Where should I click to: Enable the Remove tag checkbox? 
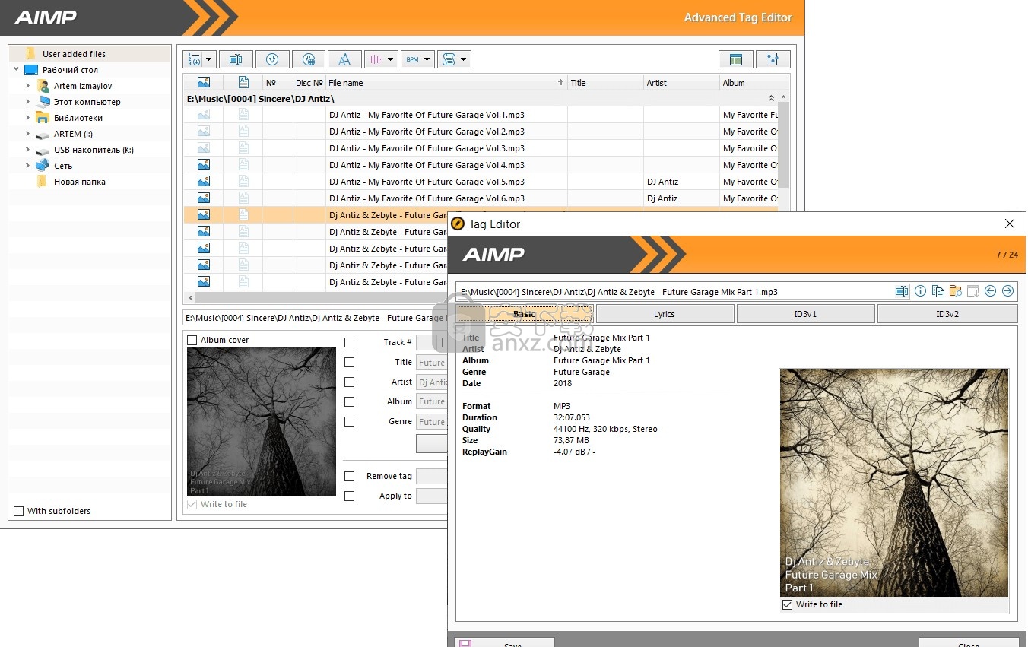349,476
